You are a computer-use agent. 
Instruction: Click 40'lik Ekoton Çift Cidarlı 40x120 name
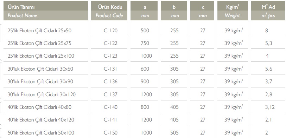(x=41, y=120)
